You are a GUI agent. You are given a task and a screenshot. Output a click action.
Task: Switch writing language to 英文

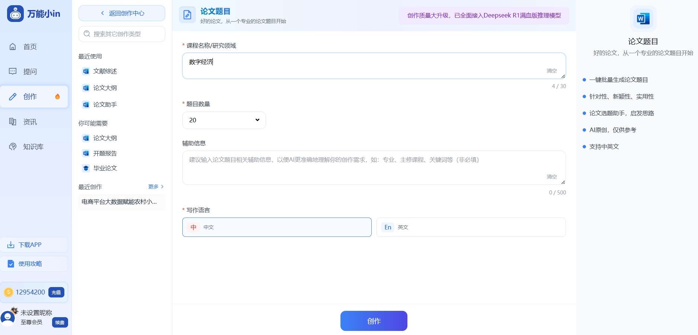click(471, 227)
